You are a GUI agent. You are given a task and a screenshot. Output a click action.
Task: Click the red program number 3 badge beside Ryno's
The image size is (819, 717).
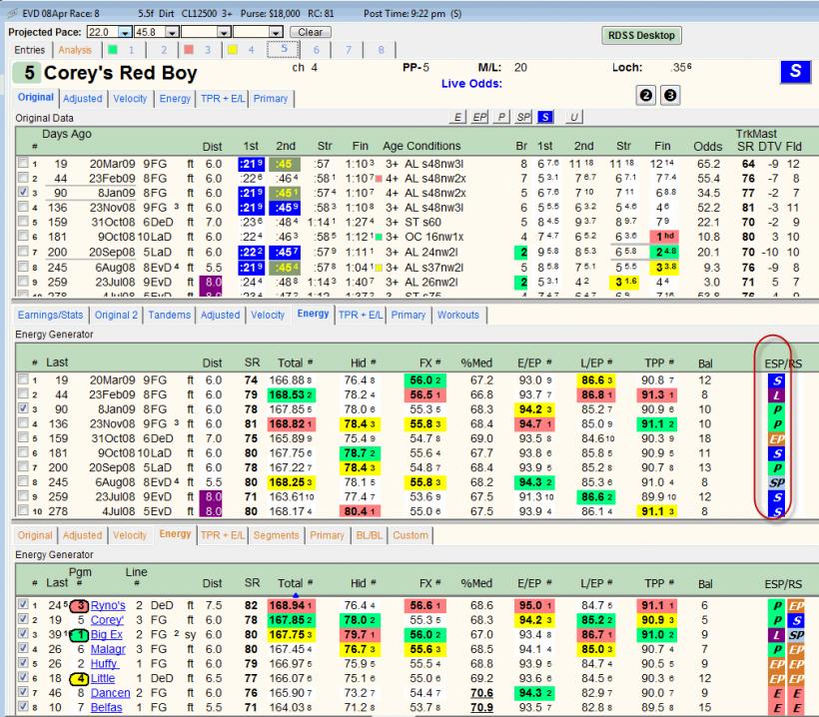pyautogui.click(x=79, y=606)
